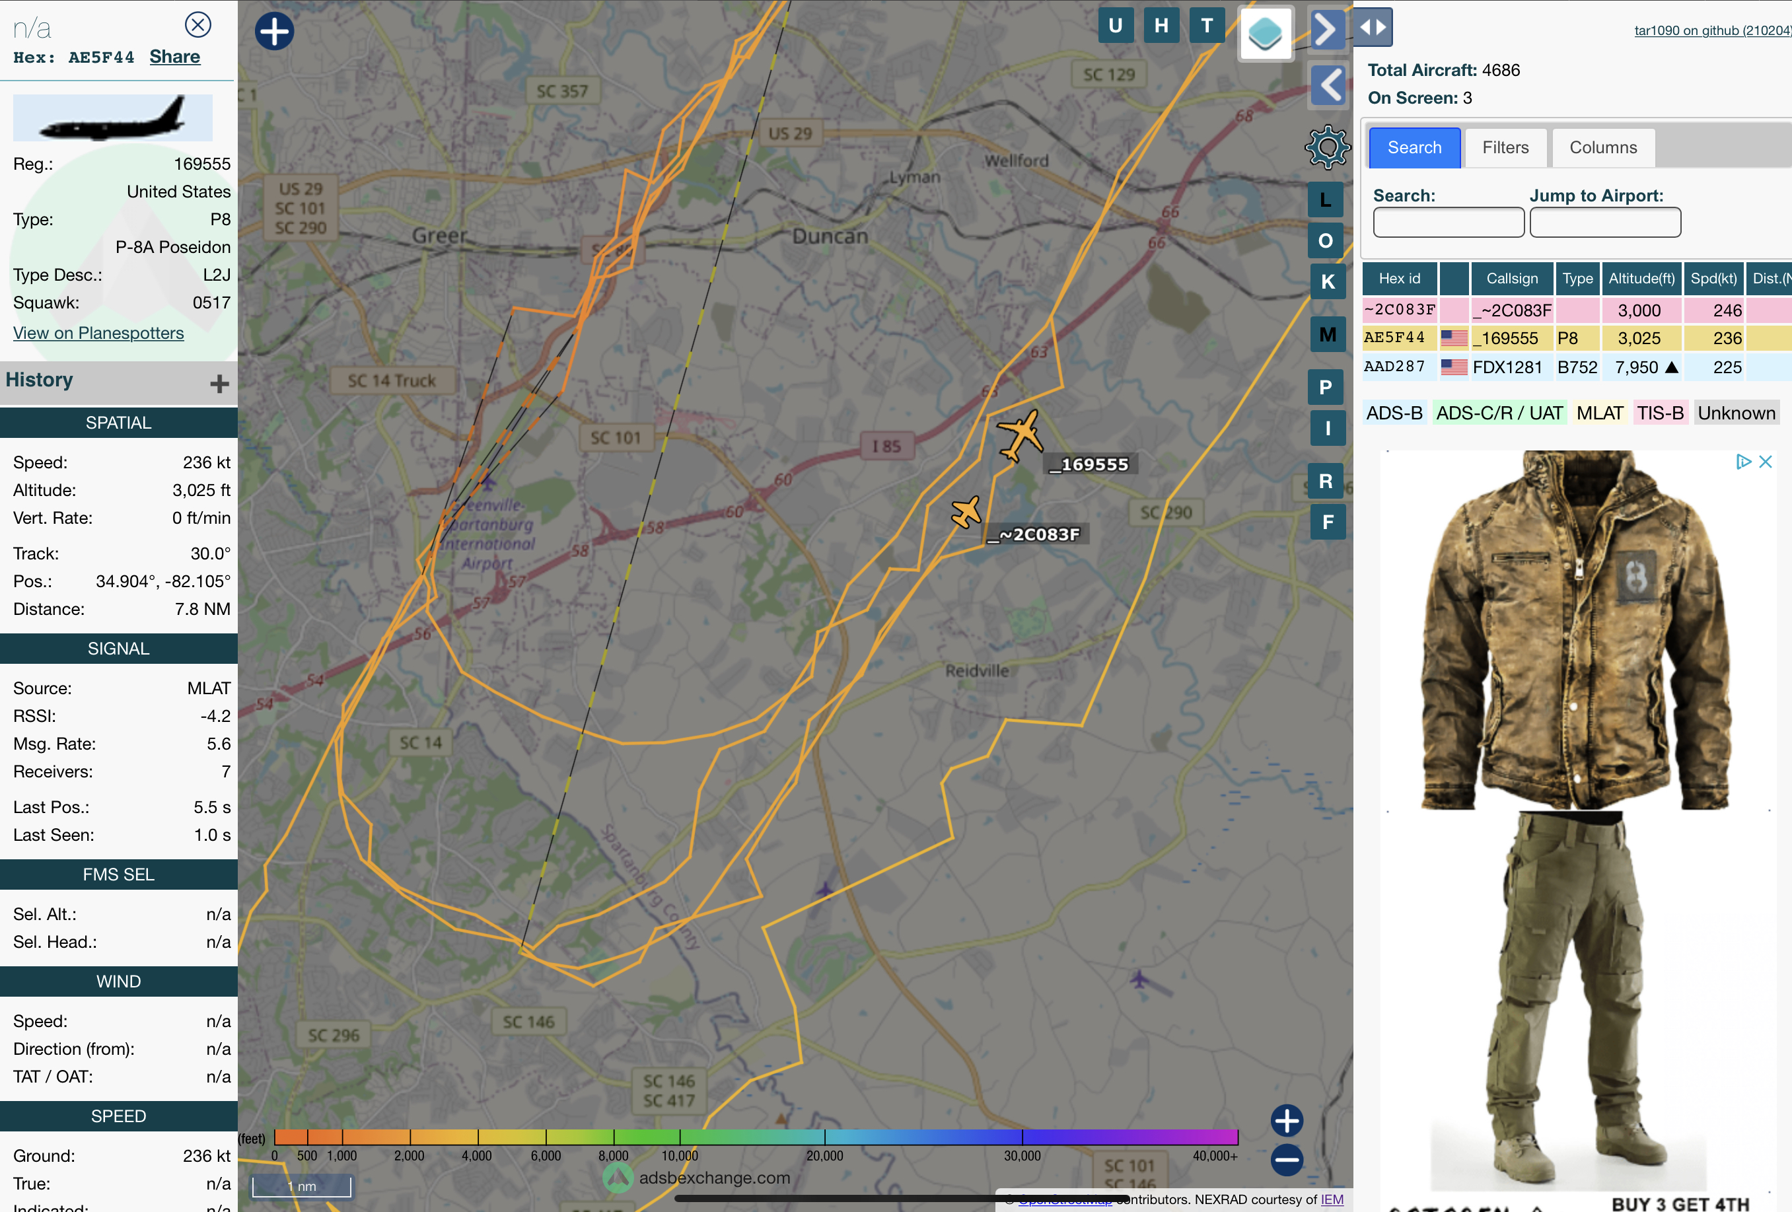The image size is (1792, 1212).
Task: Open View on Planespotters link
Action: click(98, 332)
